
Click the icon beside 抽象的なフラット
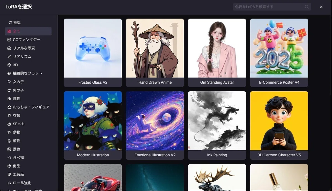click(x=9, y=73)
